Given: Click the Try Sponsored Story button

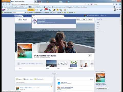Looking at the screenshot, I should [x=102, y=88].
